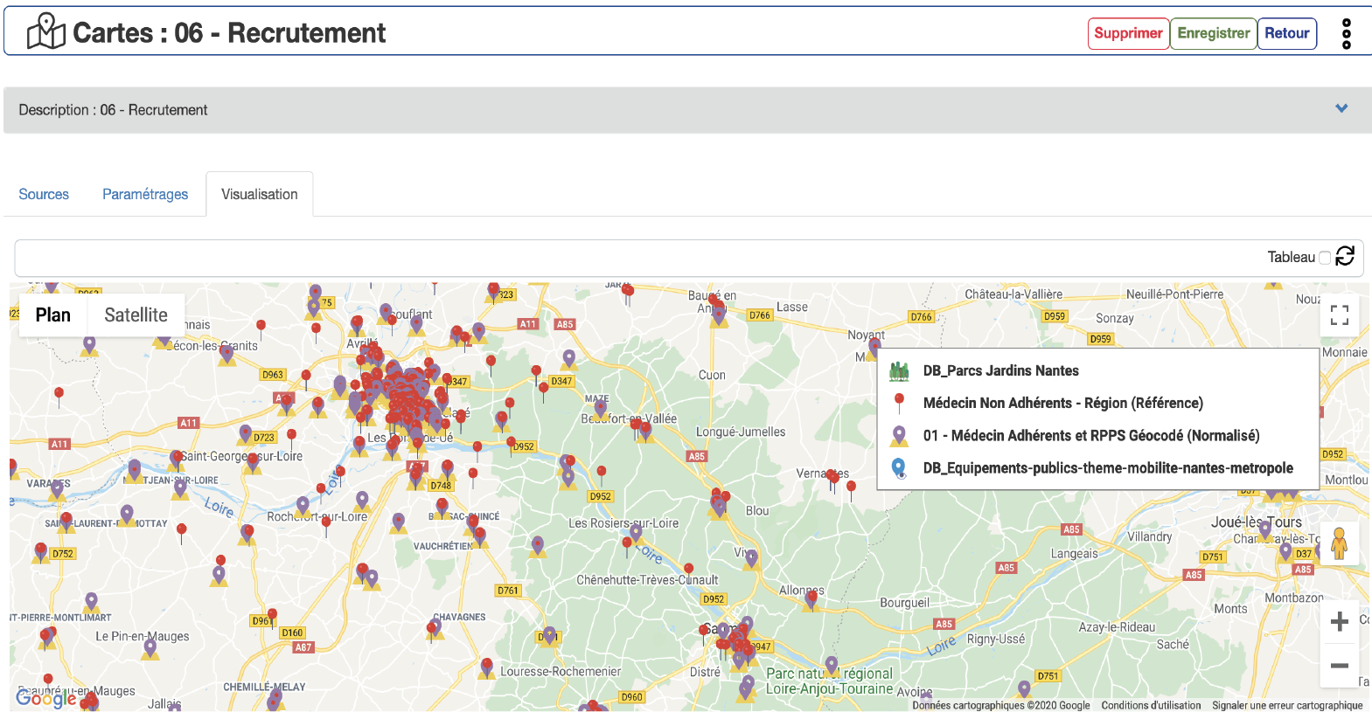Enable the Tableau checkbox
Viewport: 1372px width, 712px height.
pos(1324,258)
